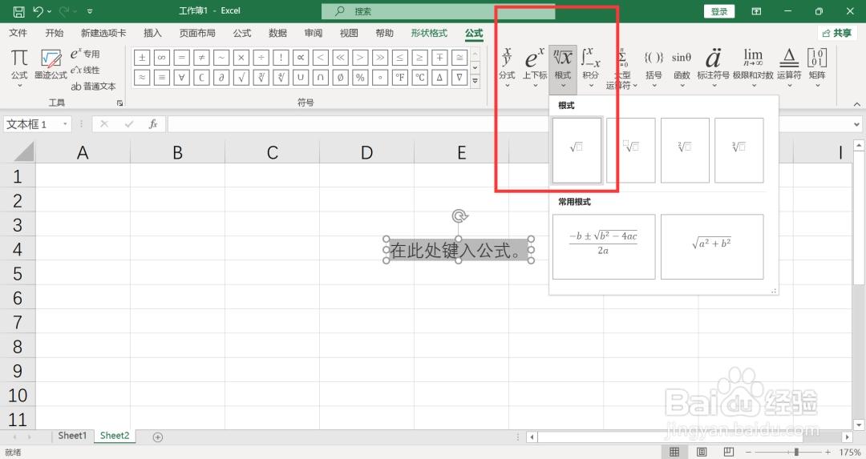Screen dimensions: 866x459
Task: Insert the cube root ∛ symbol from symbols gallery
Action: pos(261,78)
